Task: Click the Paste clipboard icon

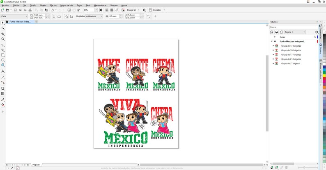Action: coord(46,10)
